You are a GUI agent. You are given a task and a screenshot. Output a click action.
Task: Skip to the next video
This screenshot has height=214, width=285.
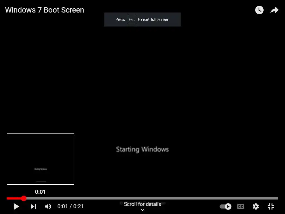pos(33,206)
